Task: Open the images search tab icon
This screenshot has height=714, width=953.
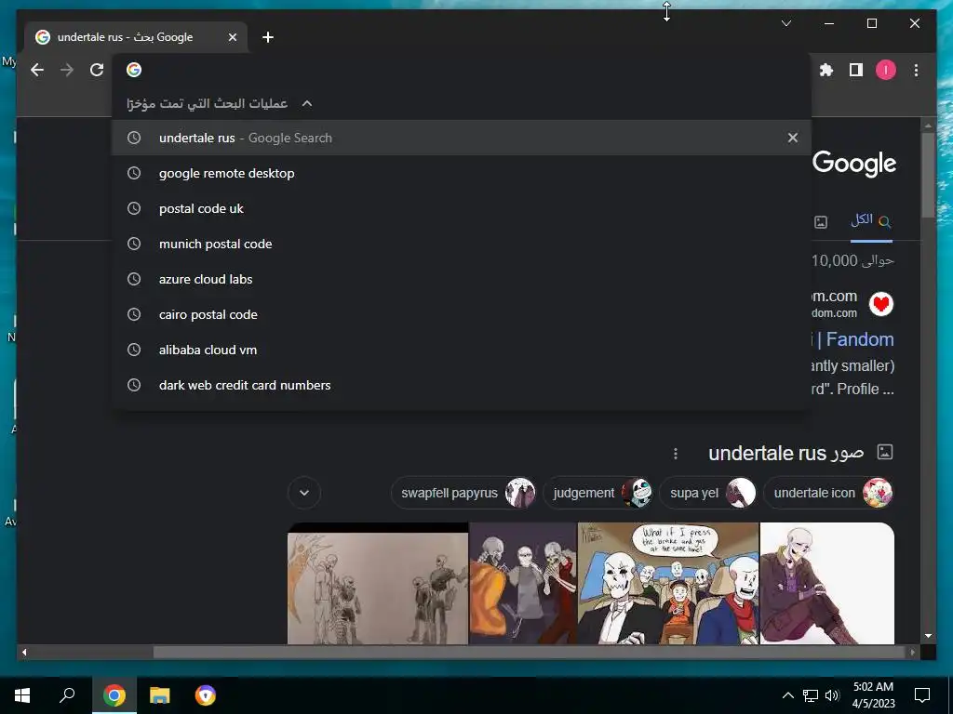Action: (821, 221)
